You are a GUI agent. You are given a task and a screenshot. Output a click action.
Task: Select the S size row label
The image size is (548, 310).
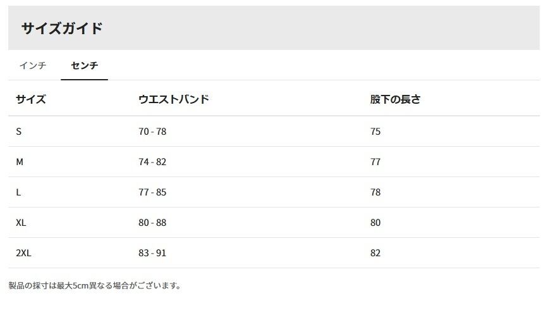(x=19, y=132)
